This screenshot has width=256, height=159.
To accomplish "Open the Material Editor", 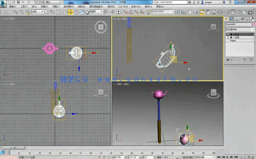I will pos(221,12).
